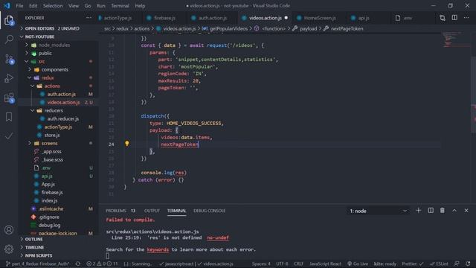Viewport: 476px width, 268px height.
Task: Click the lightbulb code action on line 24
Action: (x=127, y=144)
